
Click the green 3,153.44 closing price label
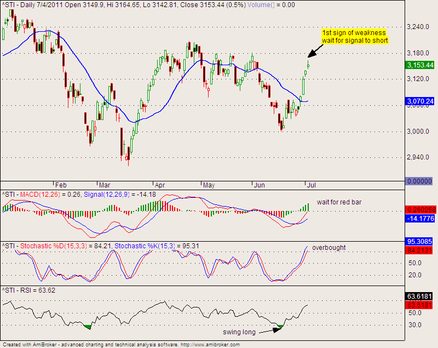pyautogui.click(x=420, y=65)
